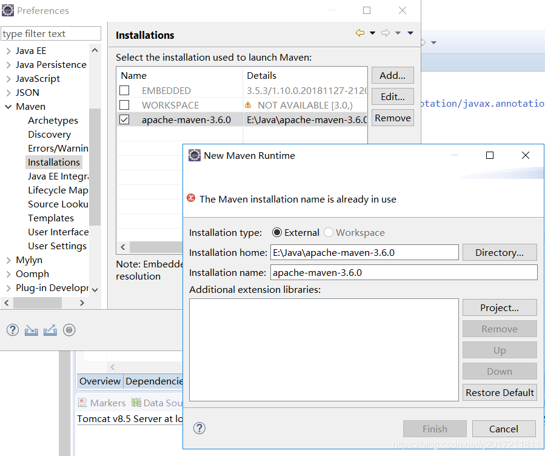The width and height of the screenshot is (545, 456).
Task: Open the Markers view tab
Action: pos(102,403)
